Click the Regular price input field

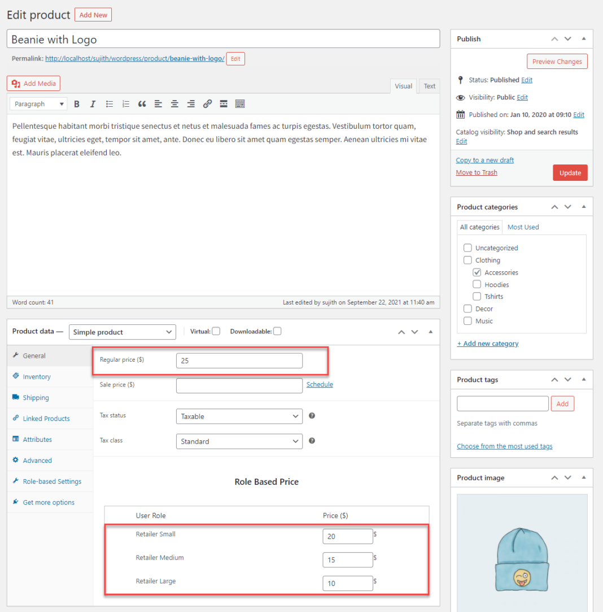tap(239, 361)
